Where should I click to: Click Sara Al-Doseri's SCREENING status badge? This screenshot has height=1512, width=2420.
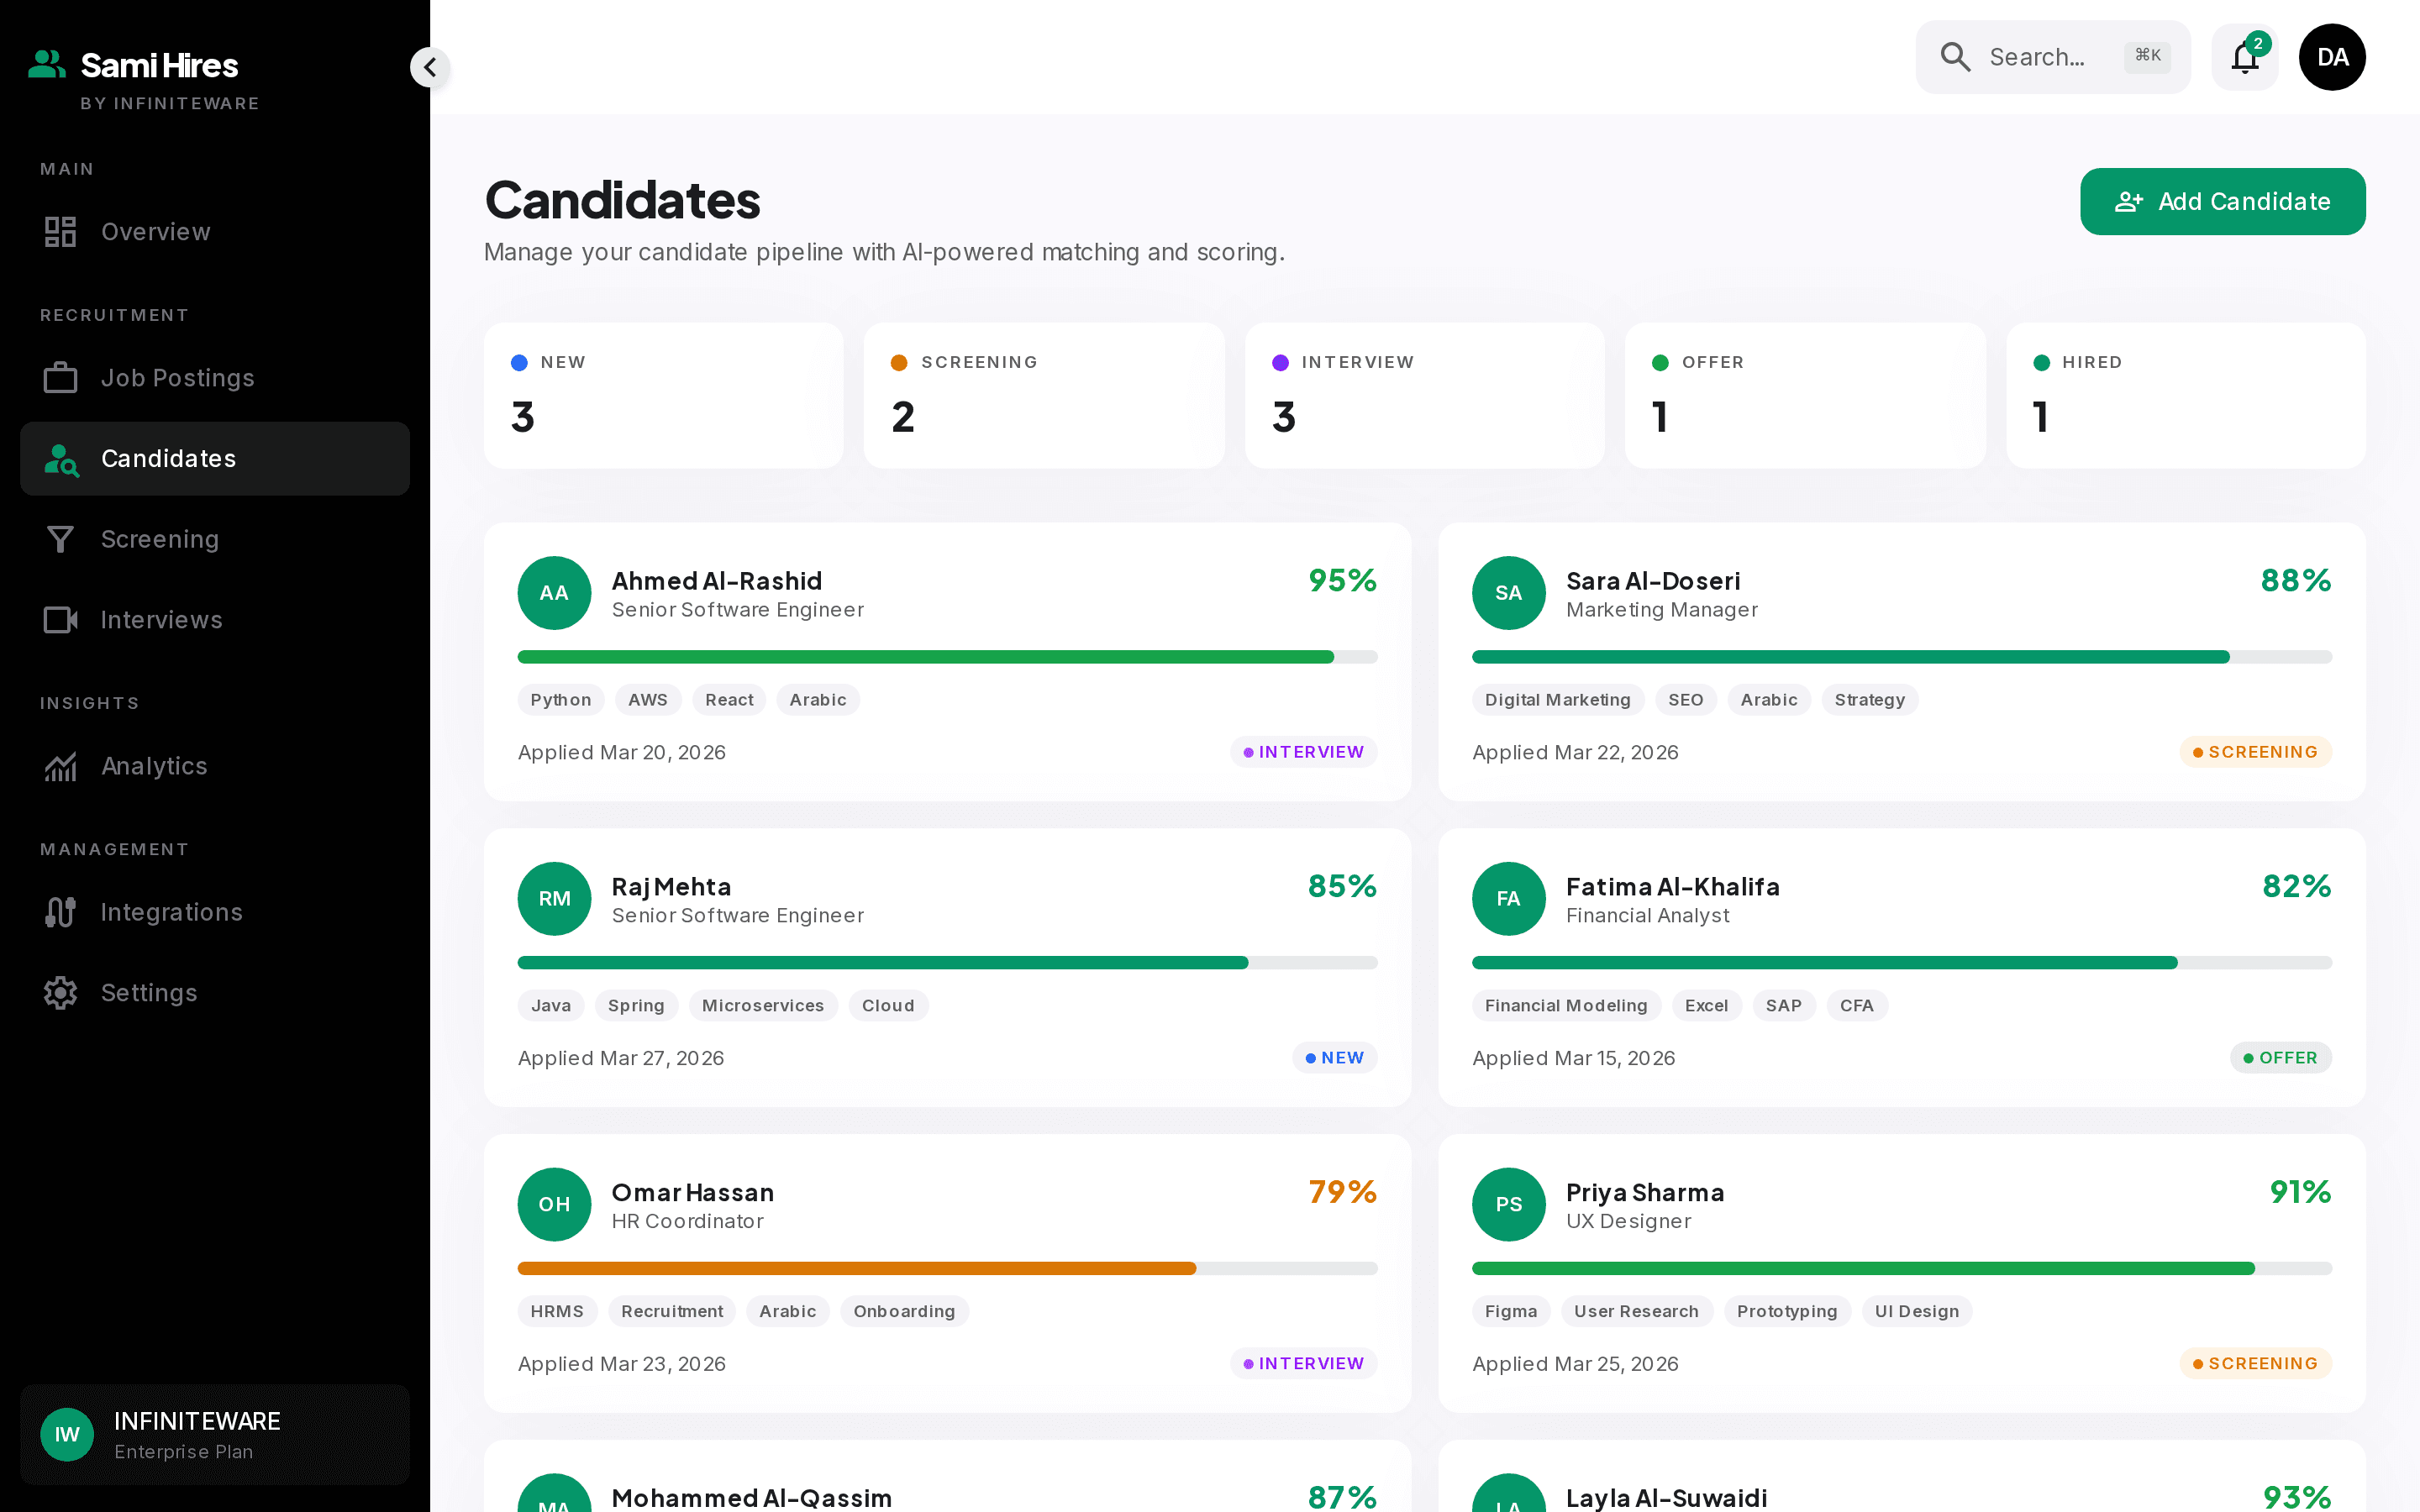tap(2255, 752)
